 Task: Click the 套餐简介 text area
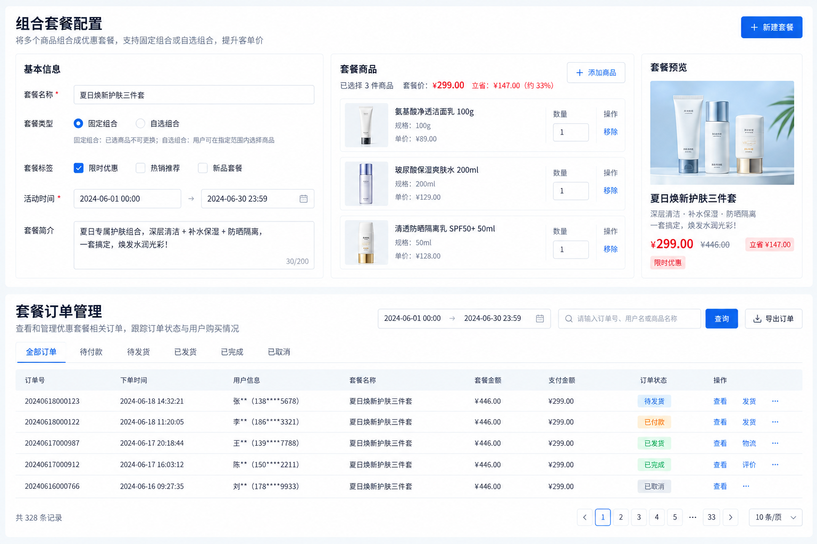tap(194, 245)
